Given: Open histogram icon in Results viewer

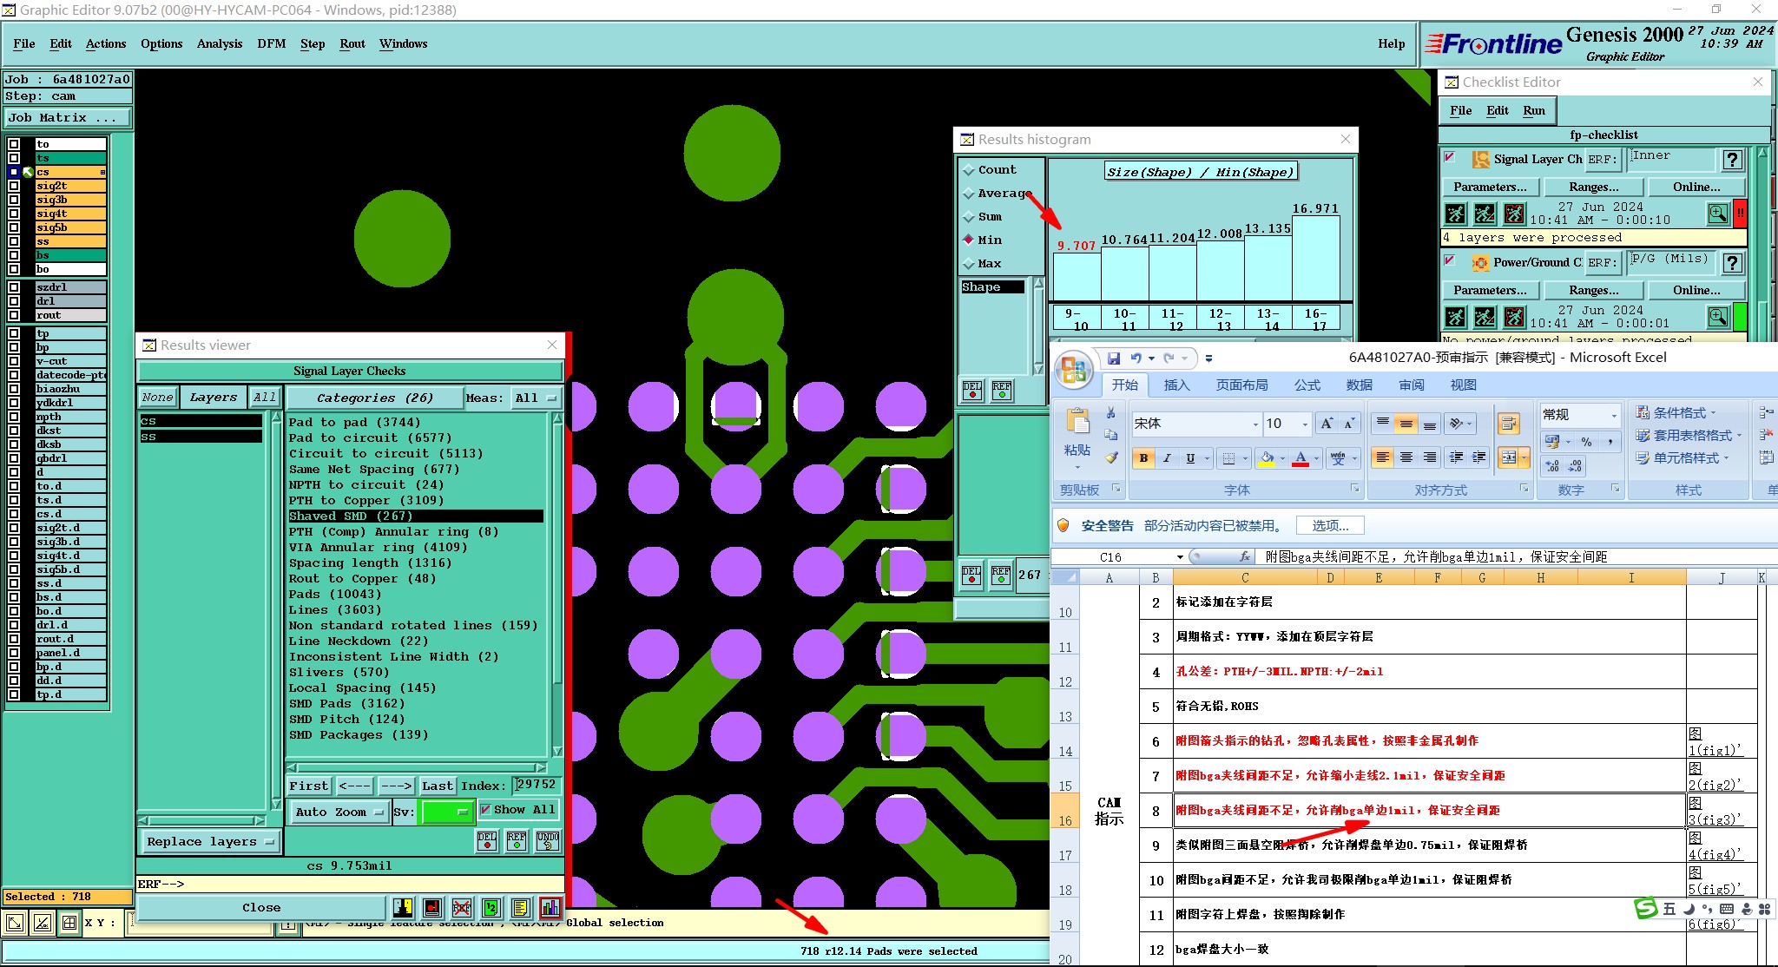Looking at the screenshot, I should [550, 908].
